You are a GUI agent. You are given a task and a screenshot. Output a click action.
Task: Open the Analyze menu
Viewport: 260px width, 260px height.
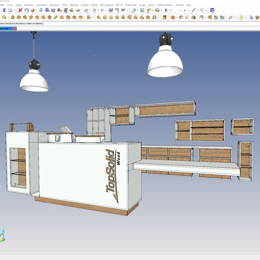coord(85,5)
